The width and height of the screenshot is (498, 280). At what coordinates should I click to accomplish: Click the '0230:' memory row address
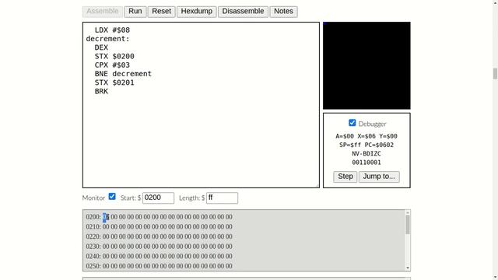click(x=93, y=247)
